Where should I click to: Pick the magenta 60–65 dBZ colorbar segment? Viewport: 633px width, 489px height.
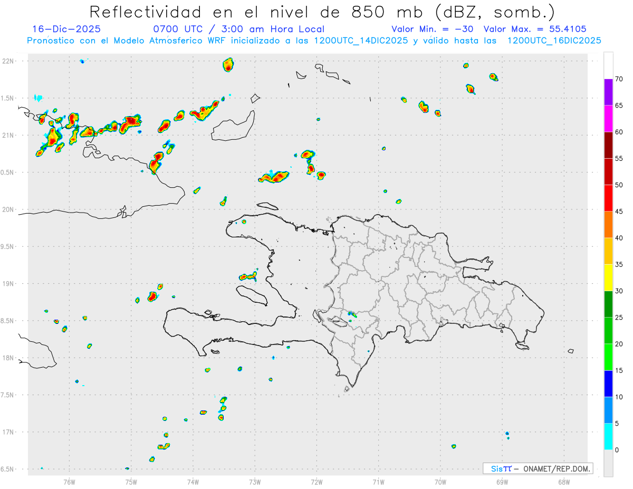(x=608, y=118)
